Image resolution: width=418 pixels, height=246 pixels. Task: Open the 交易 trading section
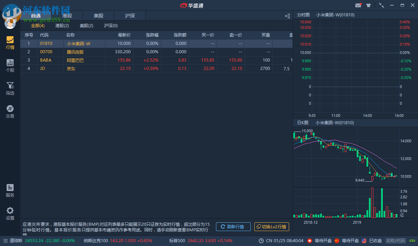10,112
